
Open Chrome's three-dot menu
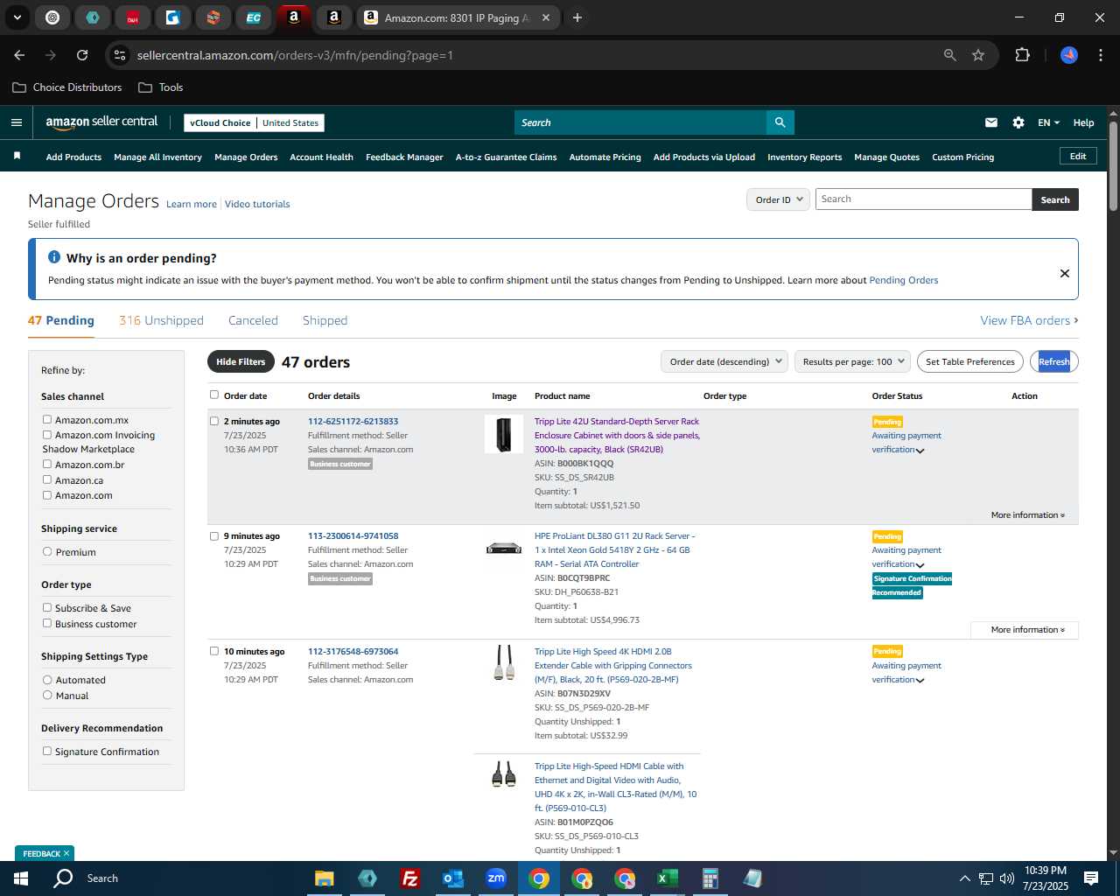coord(1099,55)
